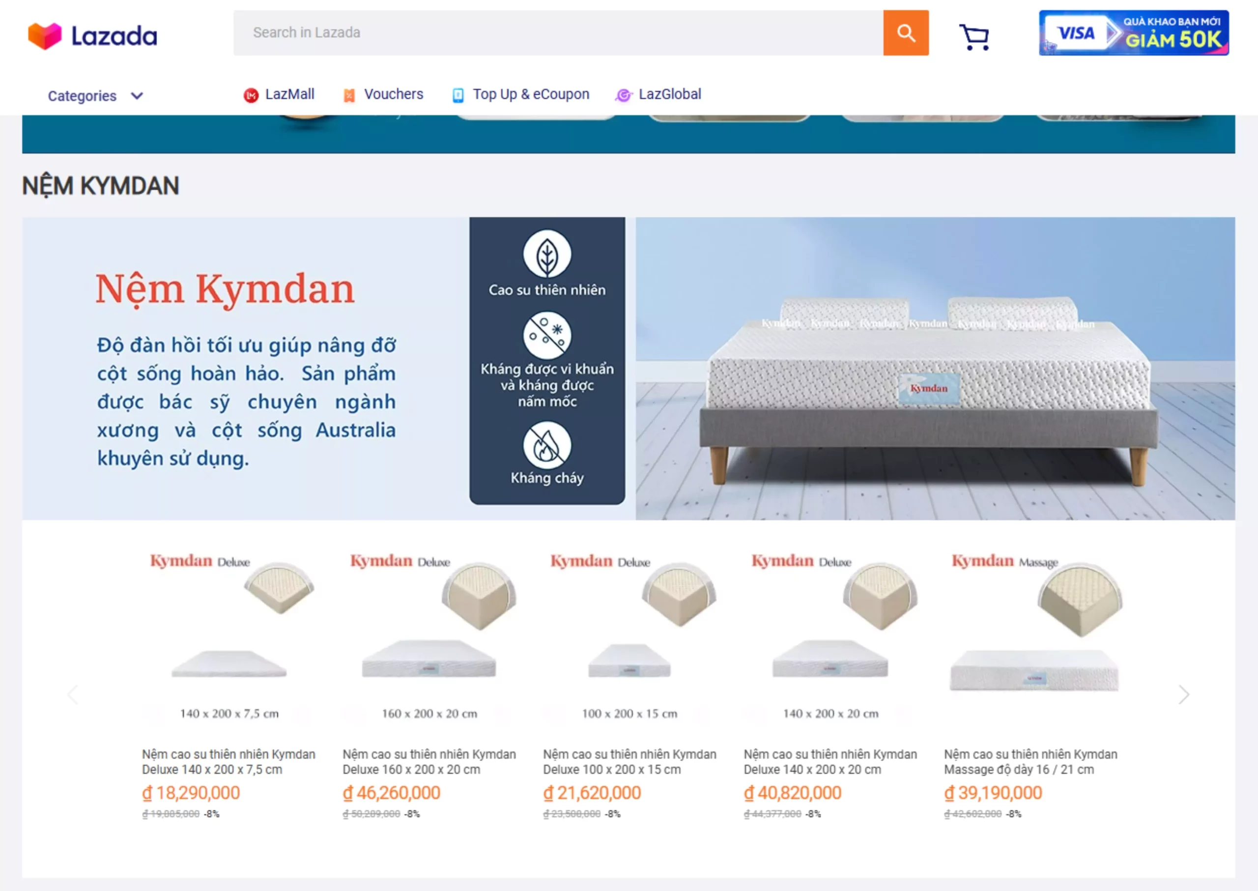This screenshot has height=891, width=1258.
Task: Click the Top Up phone icon
Action: pos(457,95)
